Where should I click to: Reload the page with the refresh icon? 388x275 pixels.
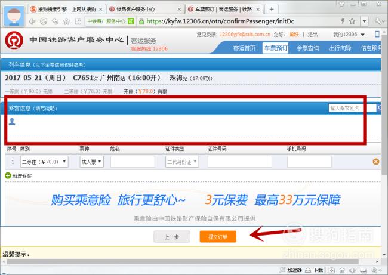click(x=44, y=21)
